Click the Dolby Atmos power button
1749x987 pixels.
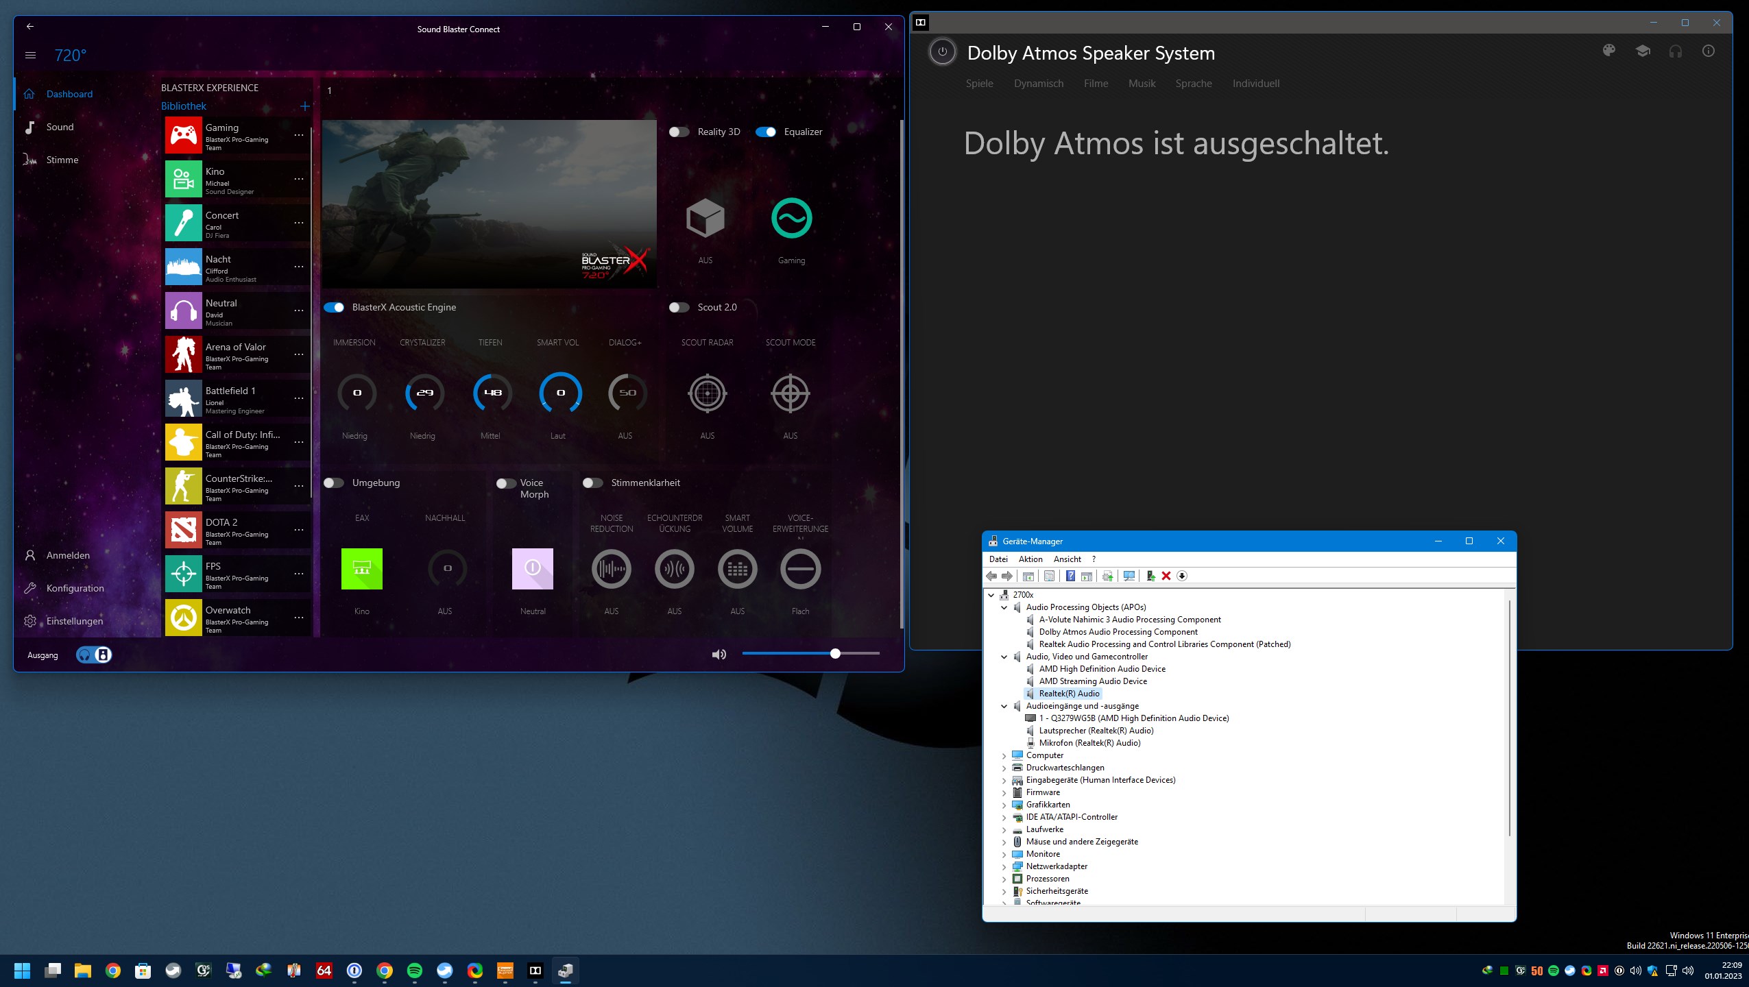pos(942,52)
